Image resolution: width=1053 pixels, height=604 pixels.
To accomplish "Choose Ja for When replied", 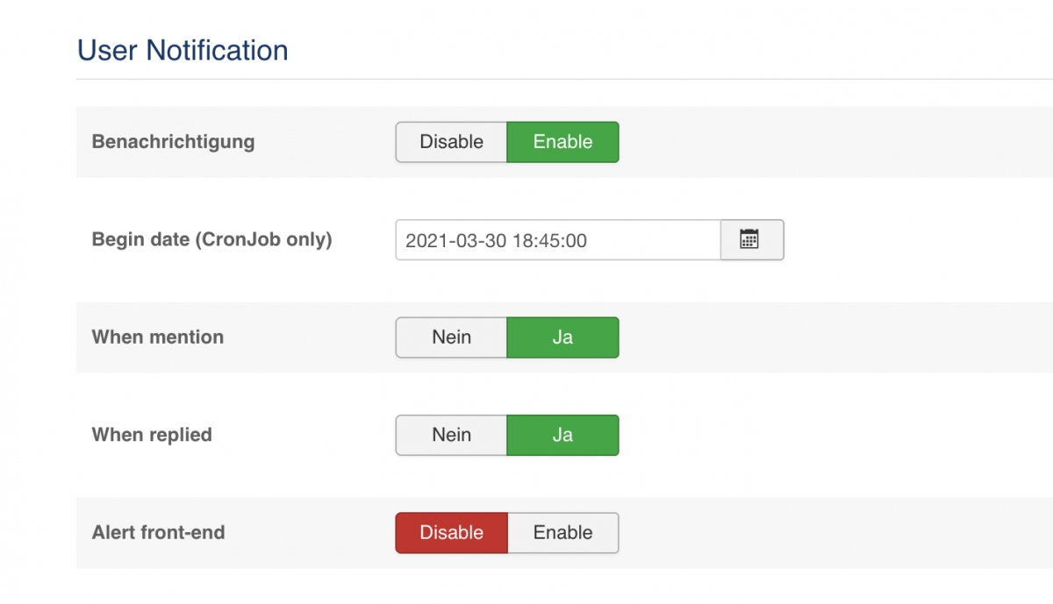I will (562, 435).
